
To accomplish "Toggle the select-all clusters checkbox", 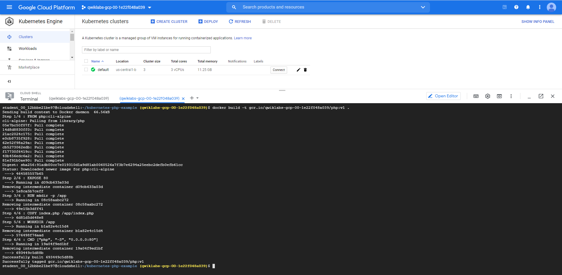I will pos(86,61).
